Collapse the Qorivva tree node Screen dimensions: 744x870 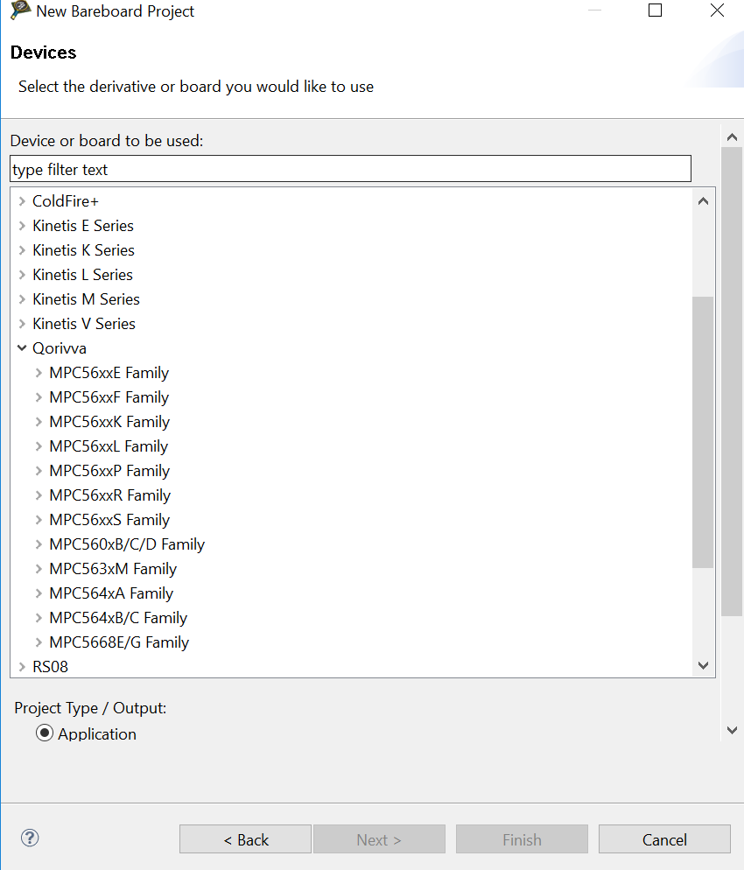22,348
